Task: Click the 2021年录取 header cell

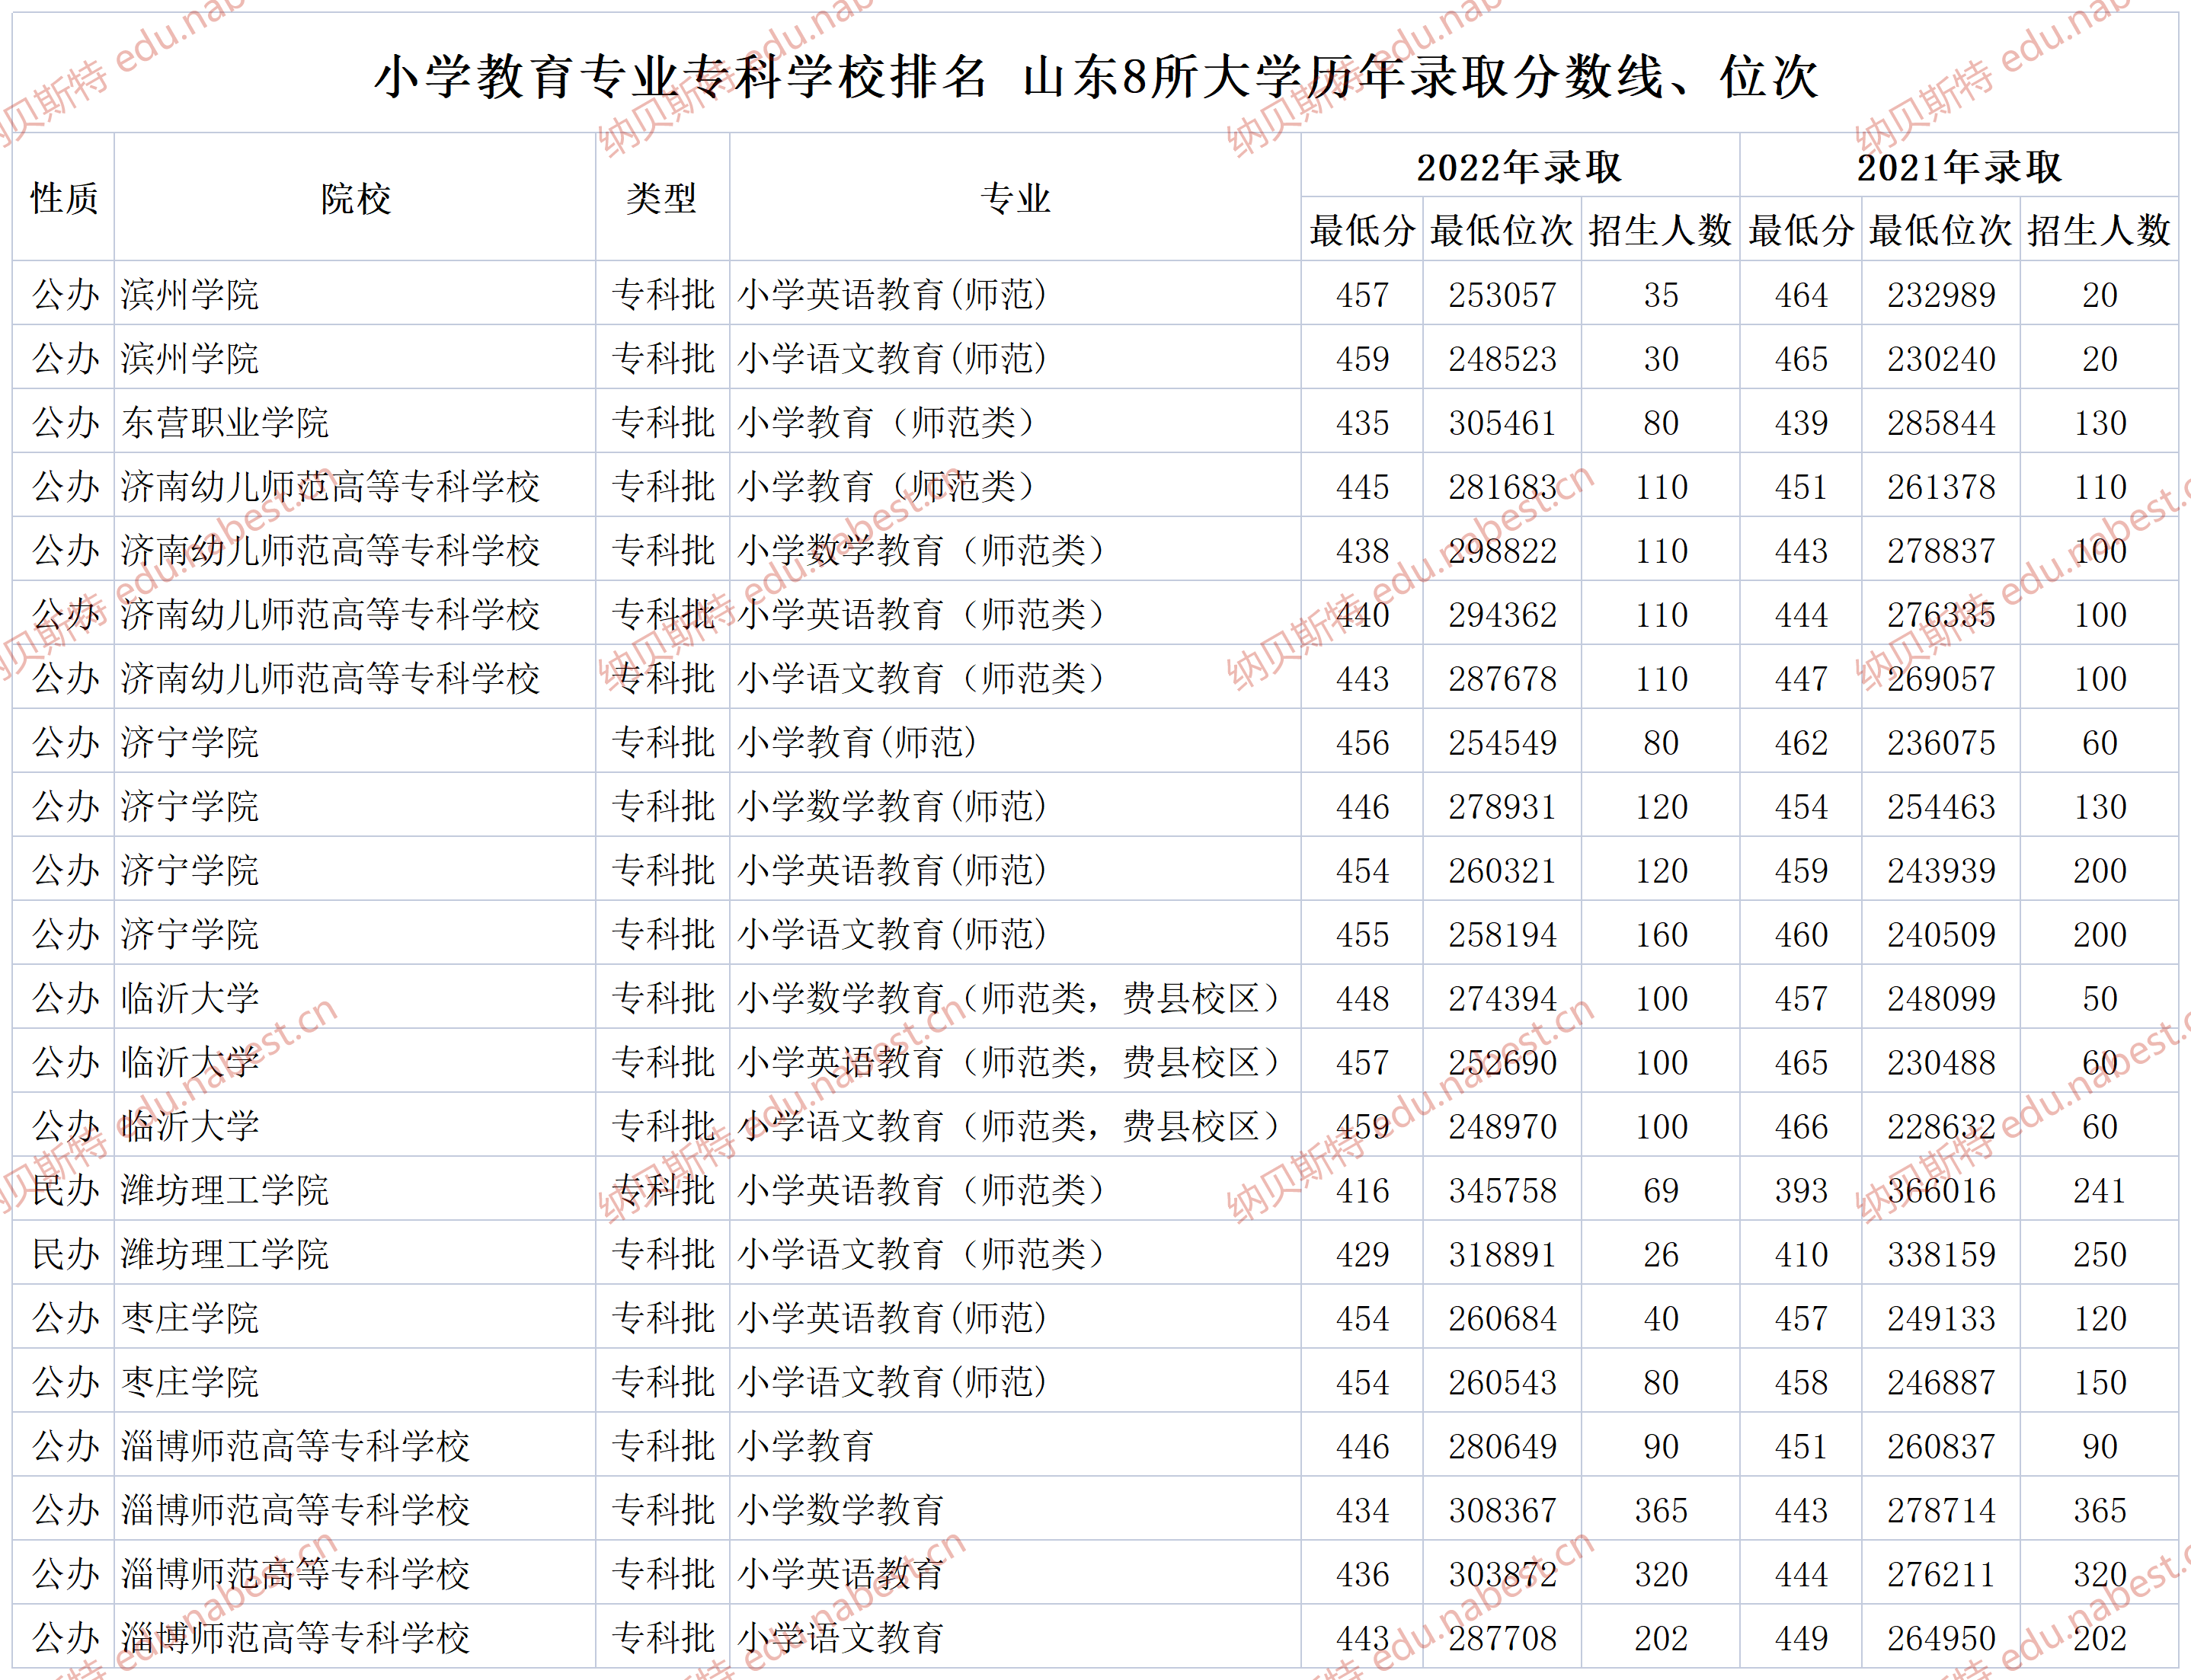Action: tap(1958, 167)
